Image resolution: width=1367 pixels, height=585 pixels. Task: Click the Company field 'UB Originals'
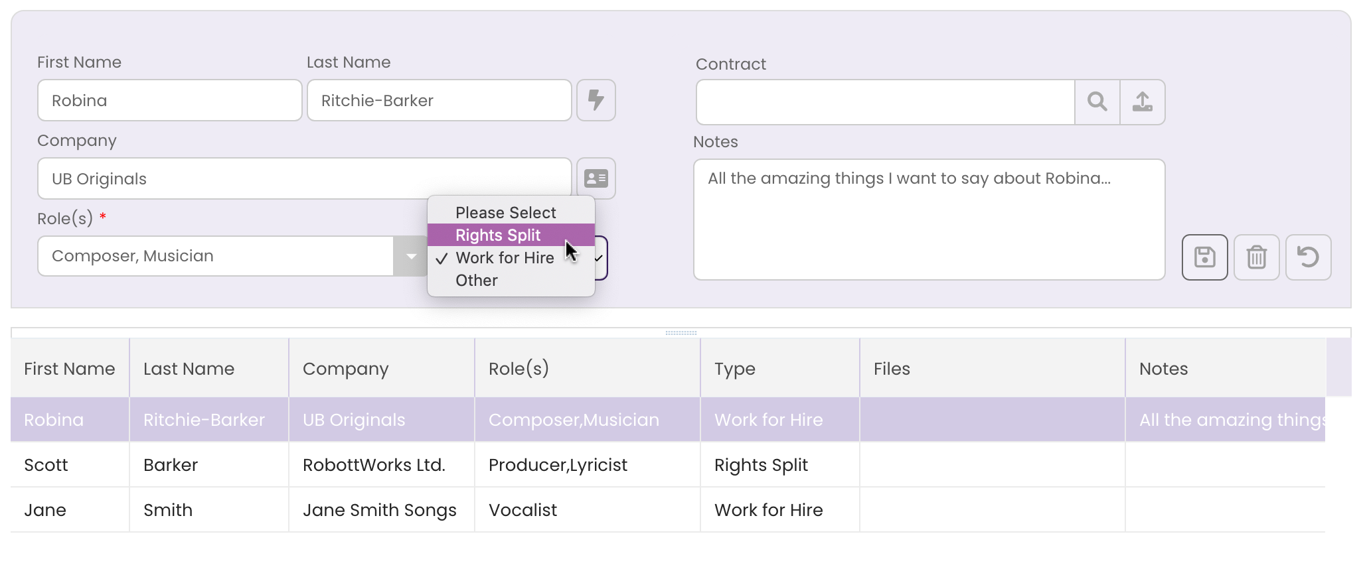pos(305,178)
